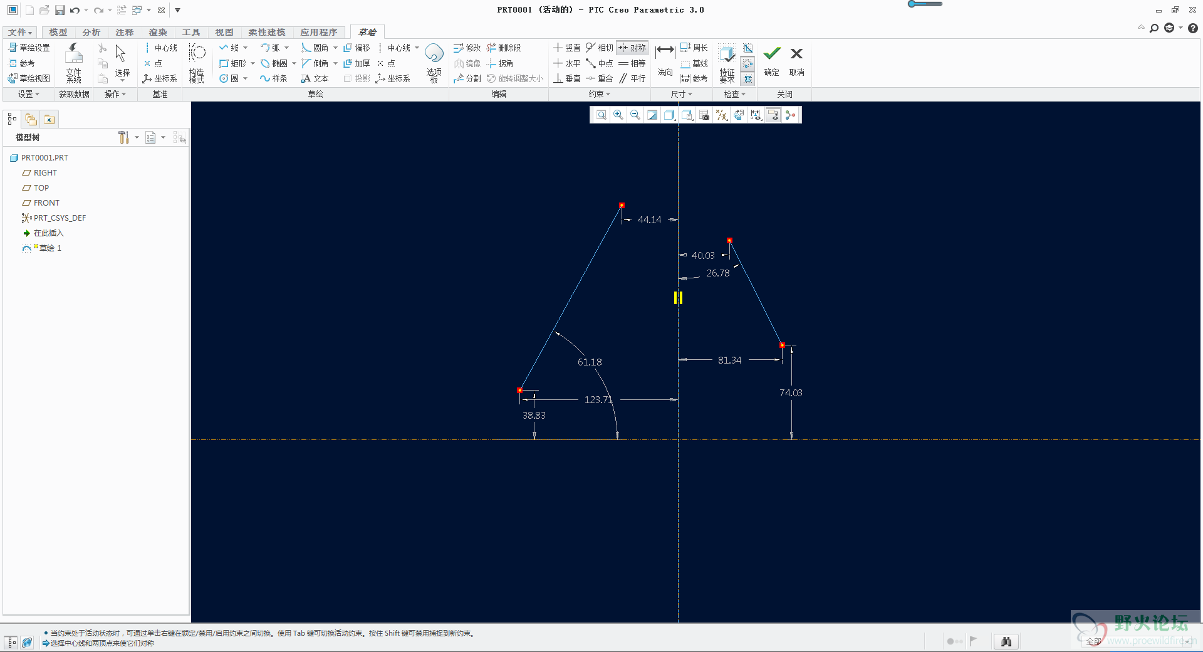
Task: Click the 偏移 offset tool
Action: point(357,48)
